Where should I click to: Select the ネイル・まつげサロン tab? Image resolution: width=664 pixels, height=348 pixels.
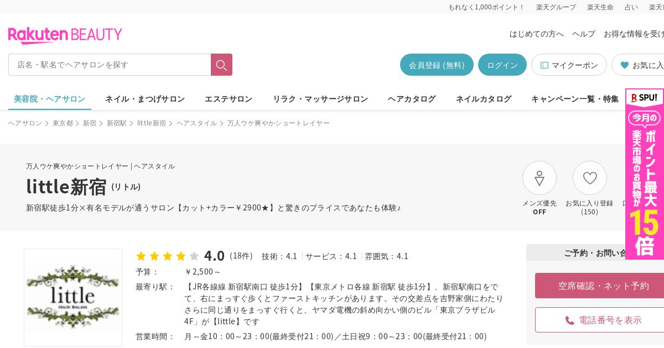coord(145,99)
